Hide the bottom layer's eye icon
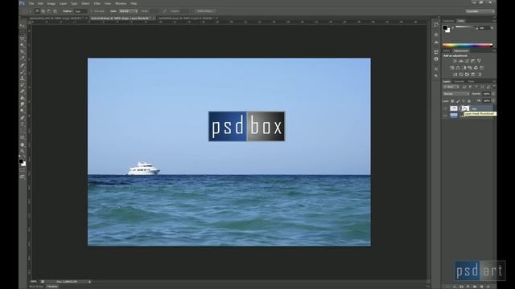The height and width of the screenshot is (289, 515). [445, 116]
